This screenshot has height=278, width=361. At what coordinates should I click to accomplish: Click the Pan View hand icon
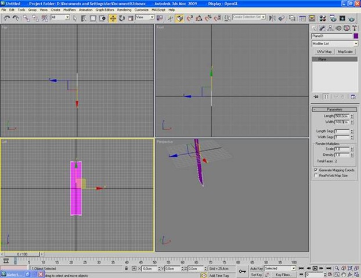[x=343, y=275]
